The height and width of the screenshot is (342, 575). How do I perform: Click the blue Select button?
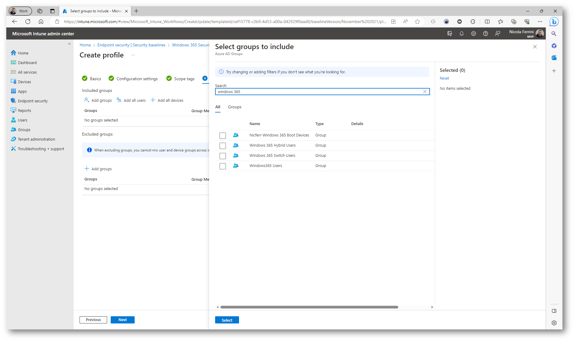[x=227, y=320]
